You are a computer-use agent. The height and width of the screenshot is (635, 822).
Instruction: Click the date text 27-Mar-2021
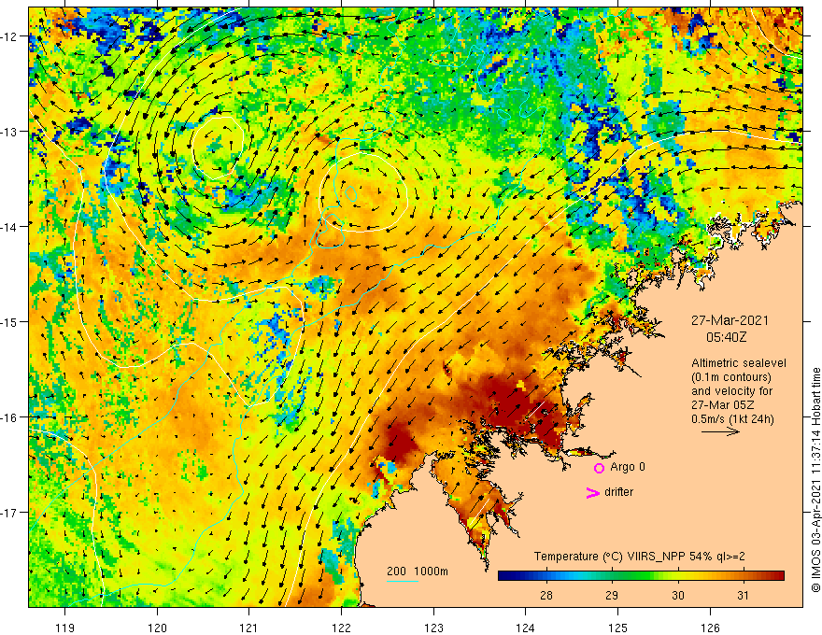(x=730, y=320)
